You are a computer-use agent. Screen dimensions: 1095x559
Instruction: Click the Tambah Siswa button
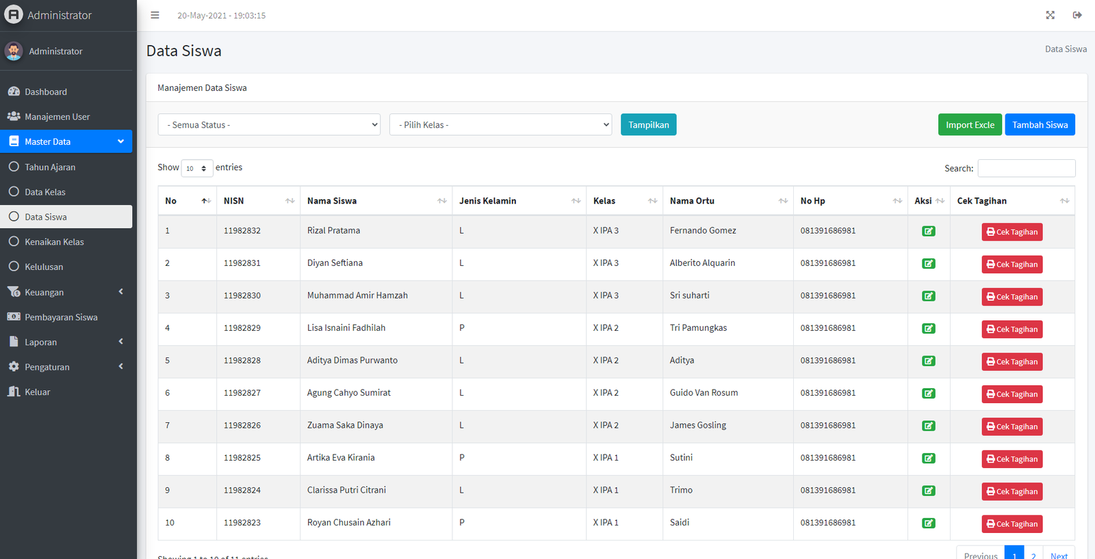pyautogui.click(x=1040, y=125)
